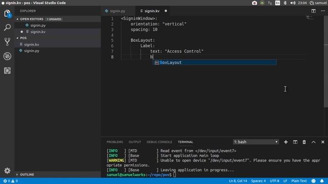Switch to the Output panel tab

135,142
